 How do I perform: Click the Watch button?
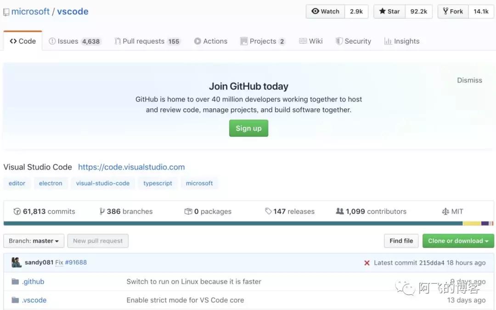tap(325, 11)
